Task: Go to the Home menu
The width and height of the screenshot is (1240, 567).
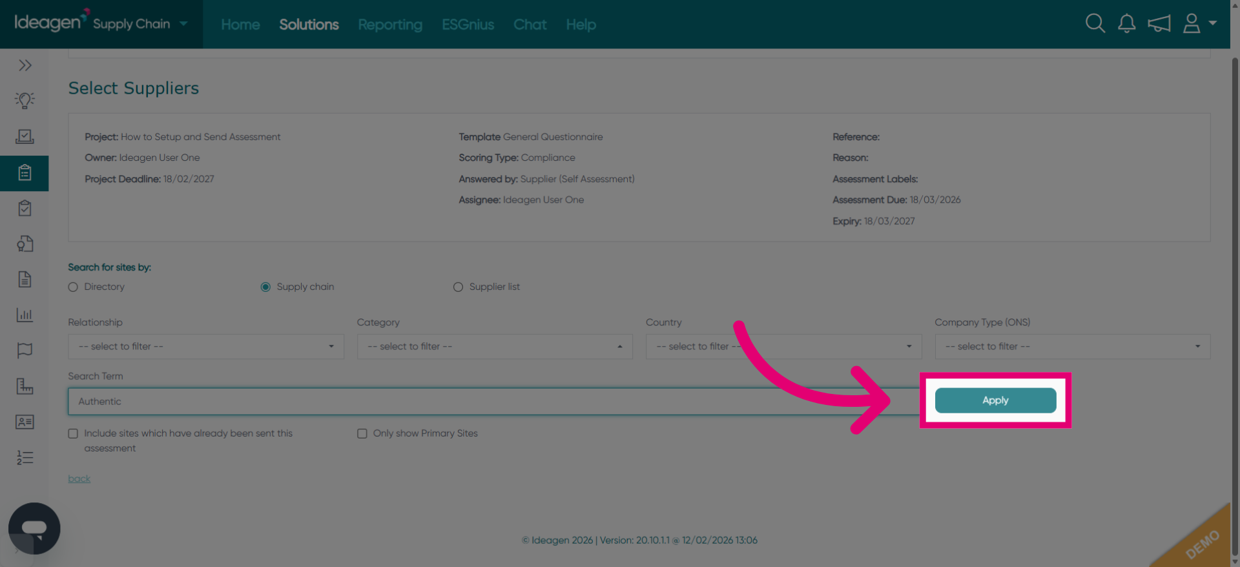Action: tap(240, 25)
